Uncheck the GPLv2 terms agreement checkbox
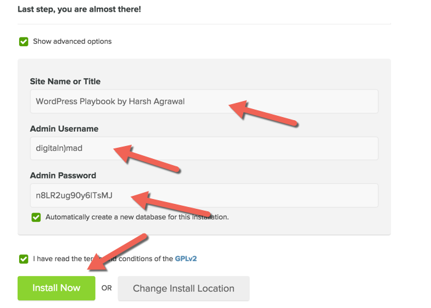 click(23, 259)
